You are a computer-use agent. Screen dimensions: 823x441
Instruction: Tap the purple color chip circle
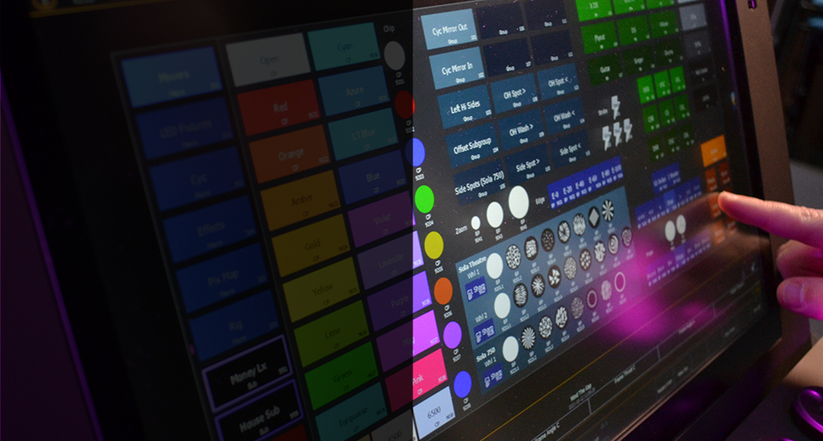click(x=453, y=335)
